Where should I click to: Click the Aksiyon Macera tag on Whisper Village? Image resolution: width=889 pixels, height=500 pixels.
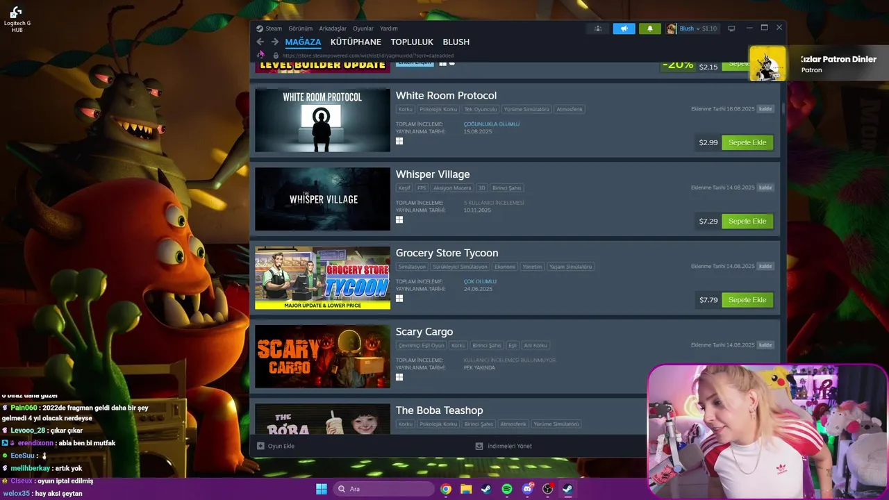coord(452,188)
